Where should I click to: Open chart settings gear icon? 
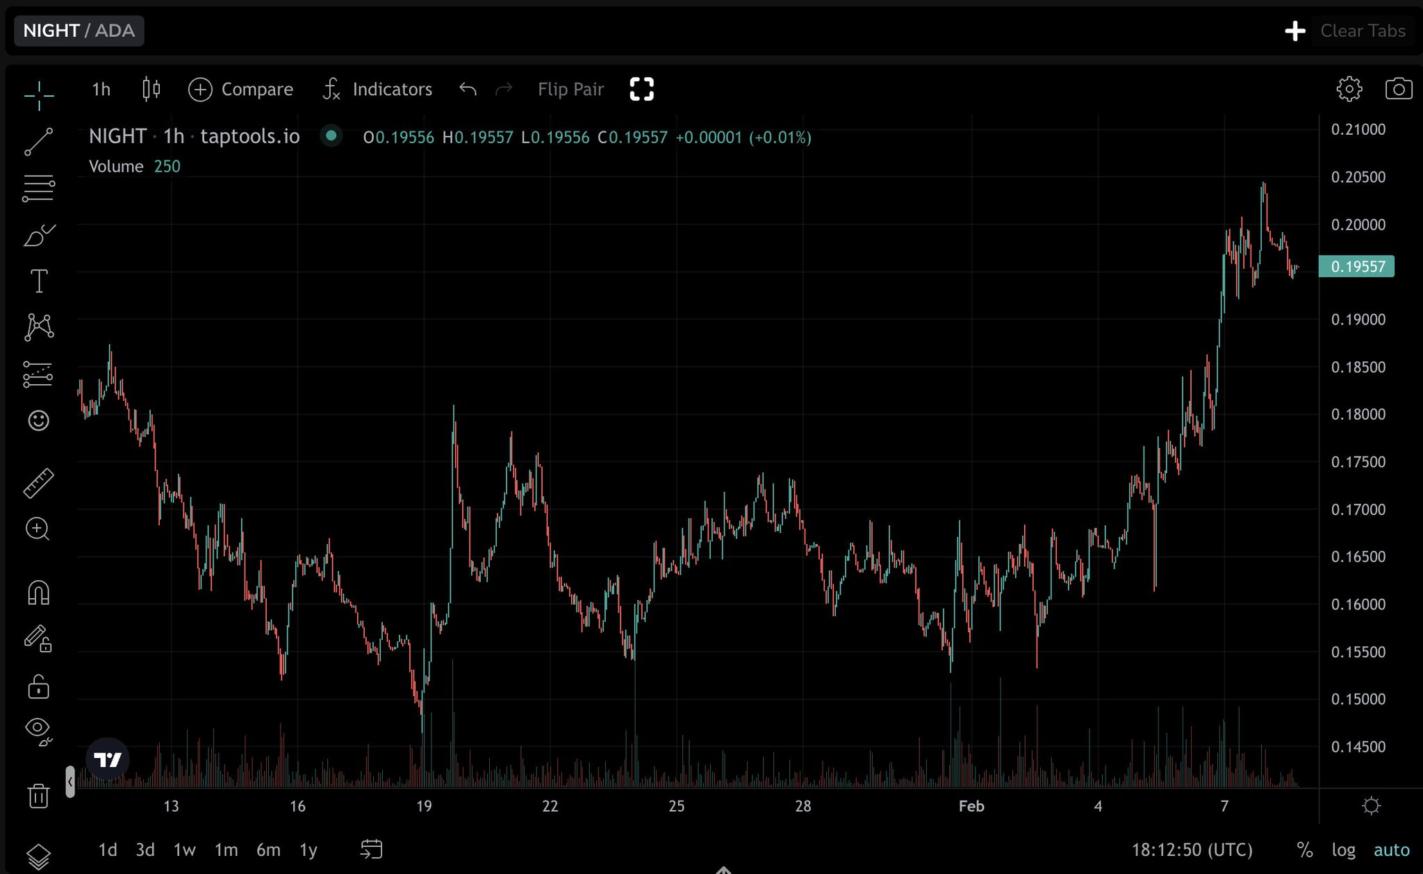tap(1349, 89)
